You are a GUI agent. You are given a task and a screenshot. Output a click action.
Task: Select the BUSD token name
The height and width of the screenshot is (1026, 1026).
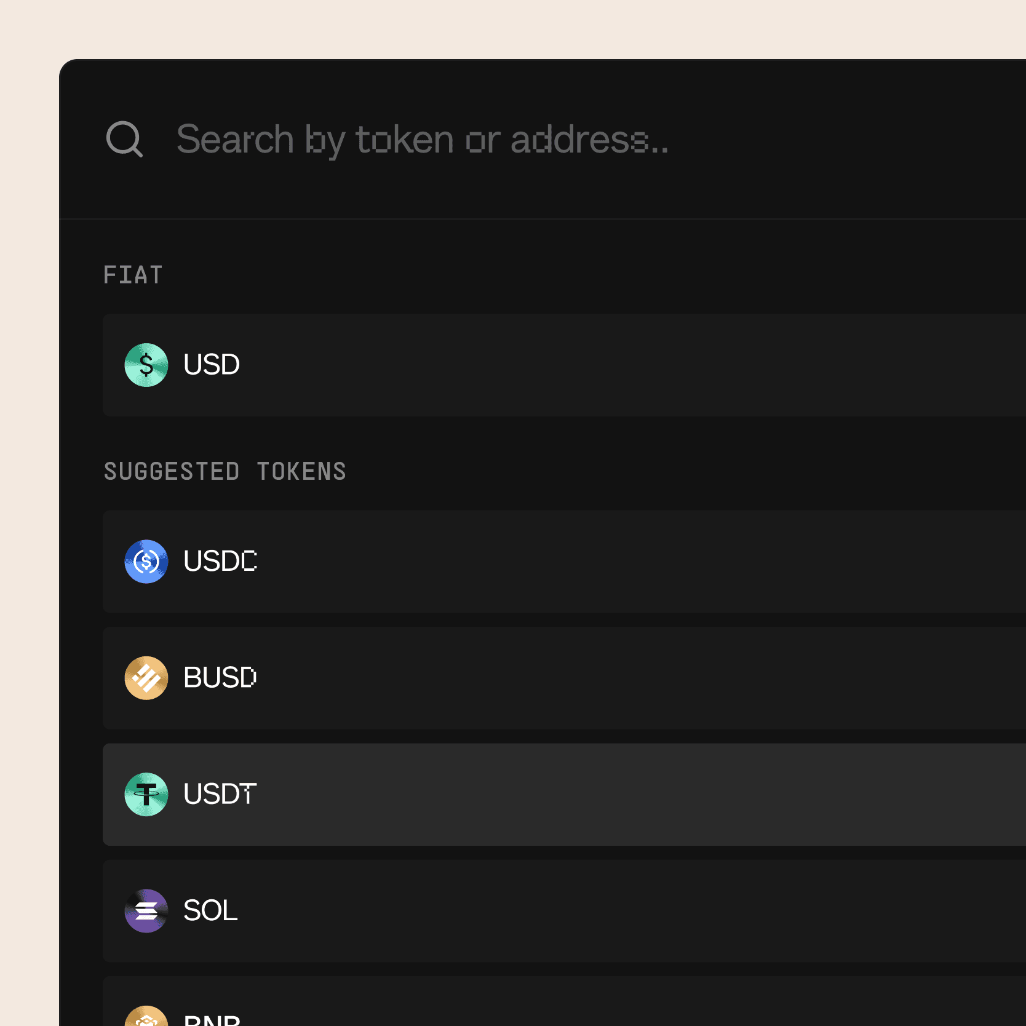[x=220, y=678]
